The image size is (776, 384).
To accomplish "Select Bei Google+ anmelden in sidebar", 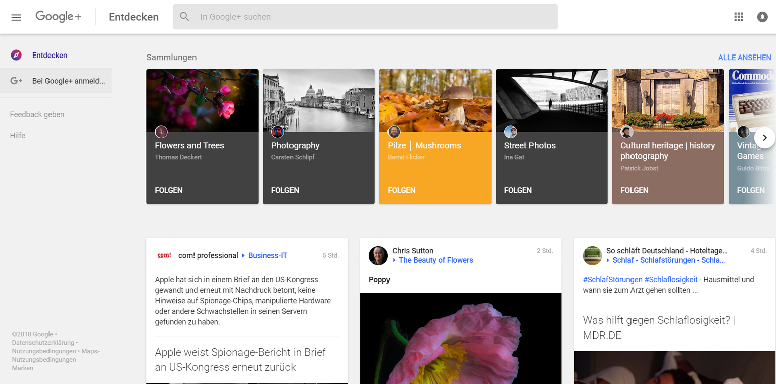I will click(x=68, y=81).
